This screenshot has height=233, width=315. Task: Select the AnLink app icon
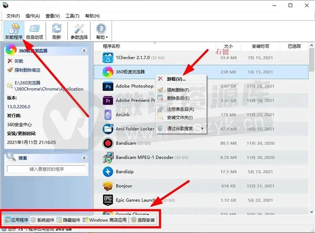108,115
